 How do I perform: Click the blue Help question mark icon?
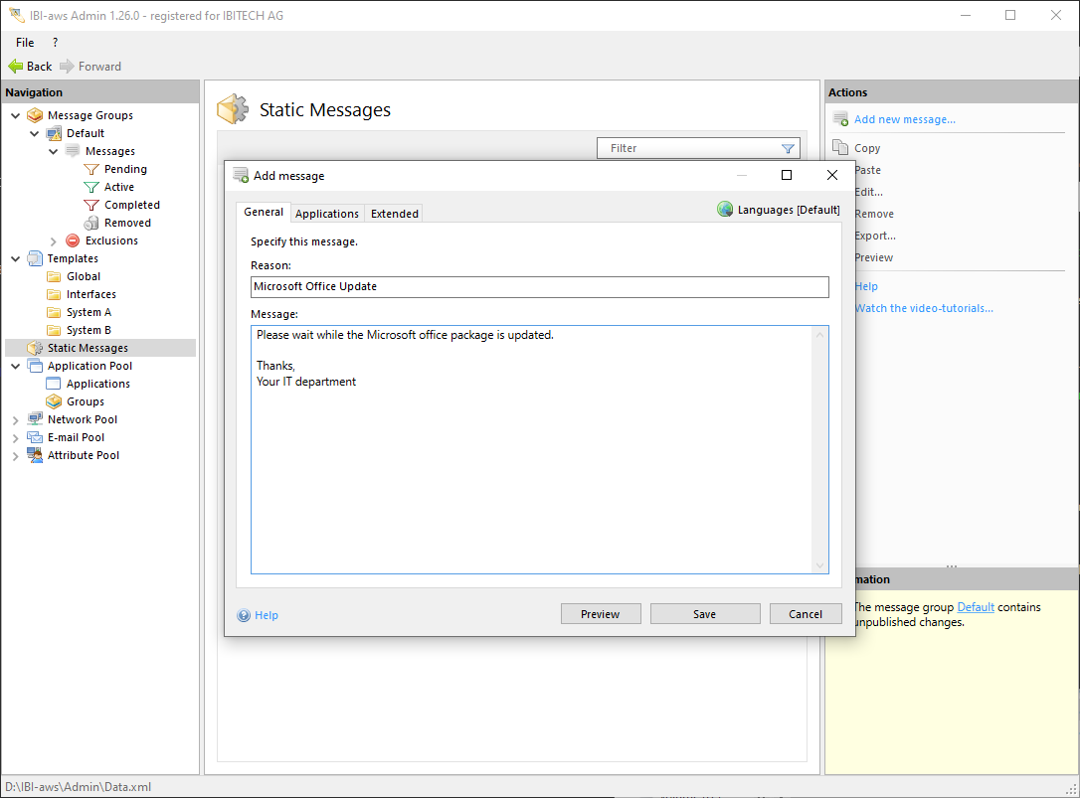(x=244, y=615)
